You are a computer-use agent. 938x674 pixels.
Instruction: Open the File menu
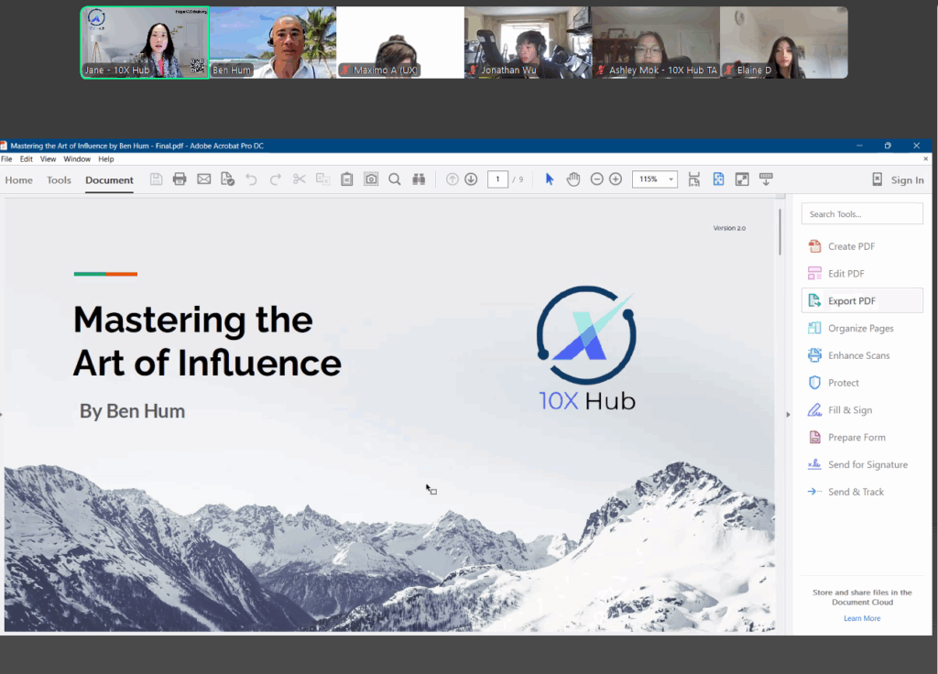coord(6,159)
